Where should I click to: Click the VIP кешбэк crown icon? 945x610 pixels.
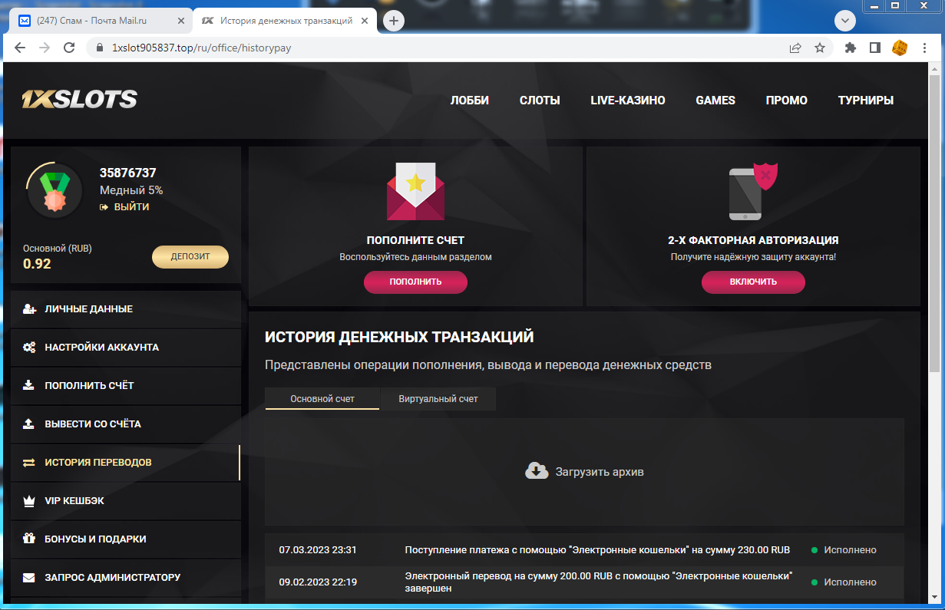click(29, 501)
